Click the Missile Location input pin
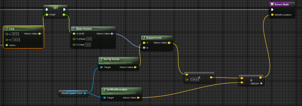The height and width of the screenshot is (106, 302). (272, 15)
